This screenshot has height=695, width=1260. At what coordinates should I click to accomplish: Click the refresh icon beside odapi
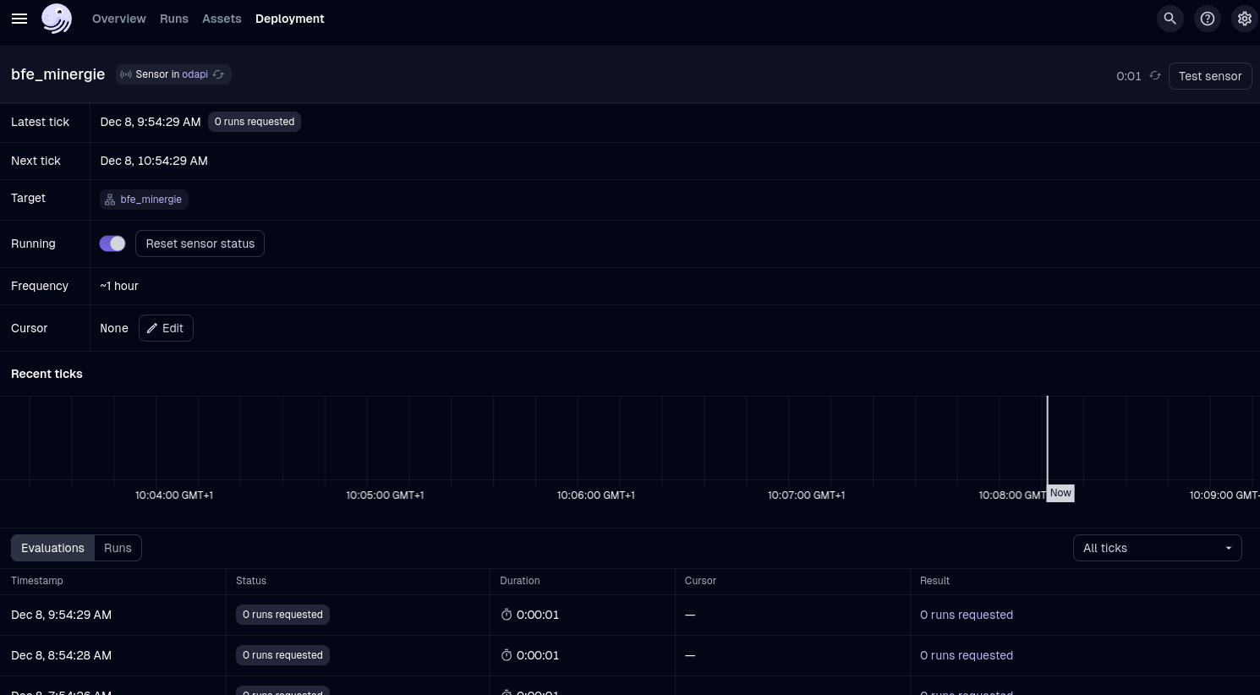[218, 74]
